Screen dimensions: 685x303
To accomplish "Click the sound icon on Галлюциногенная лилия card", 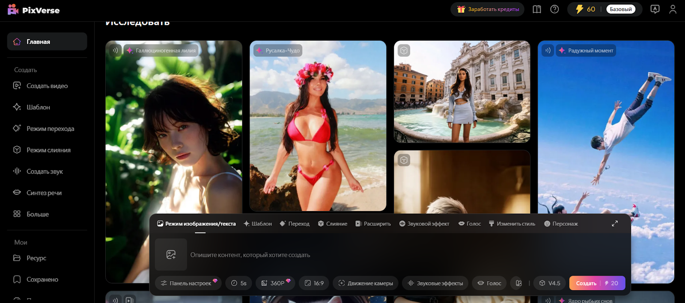I will click(x=115, y=50).
